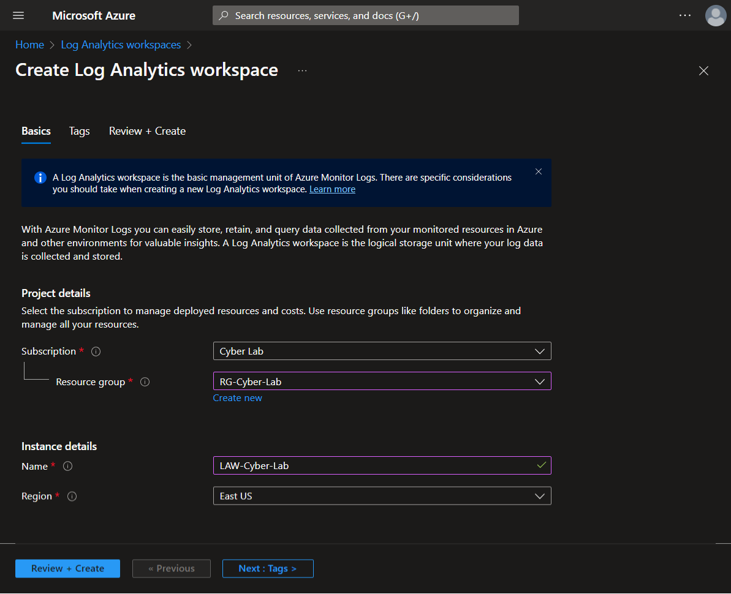
Task: Close the Create workspace blade
Action: (703, 71)
